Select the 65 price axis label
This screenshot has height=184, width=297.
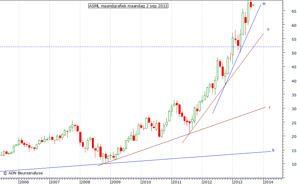point(294,11)
